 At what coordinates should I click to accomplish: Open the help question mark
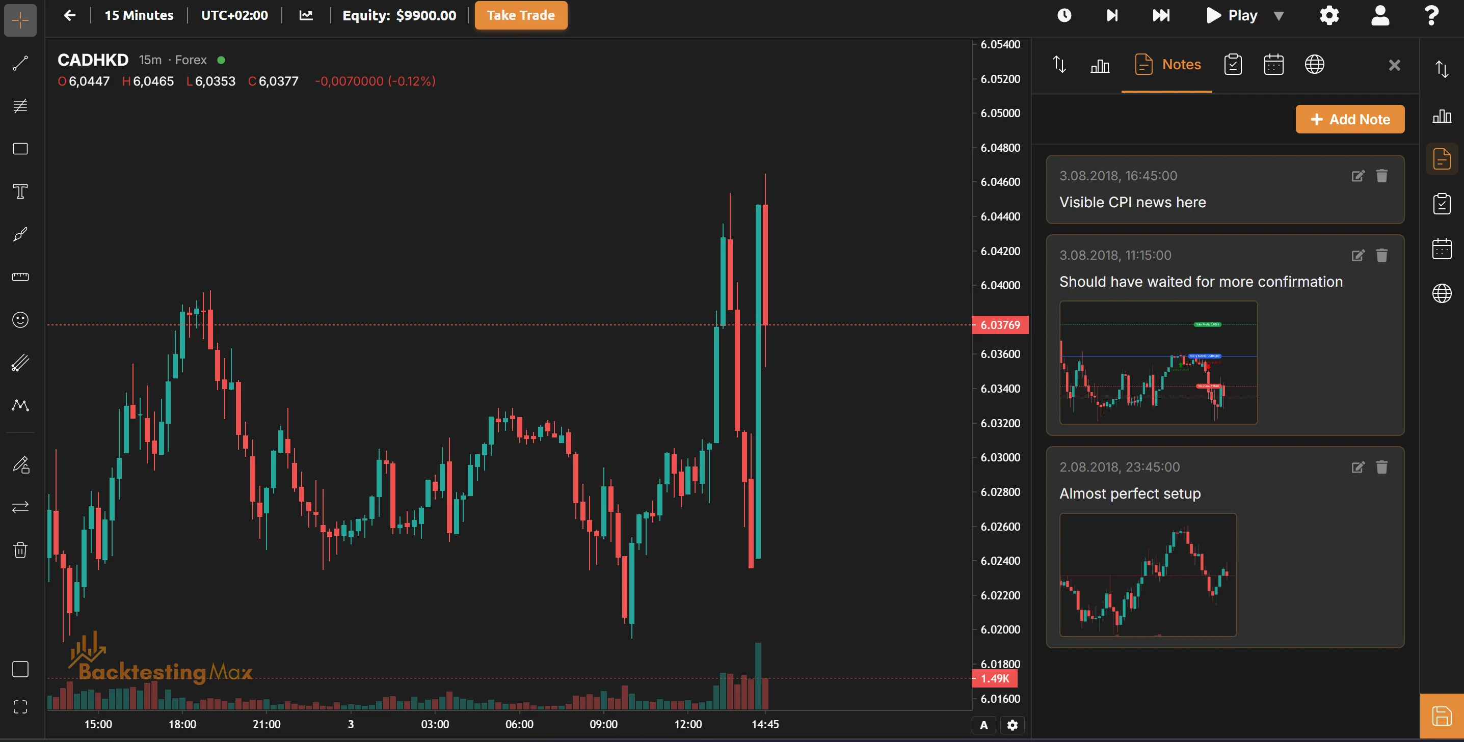(1431, 15)
